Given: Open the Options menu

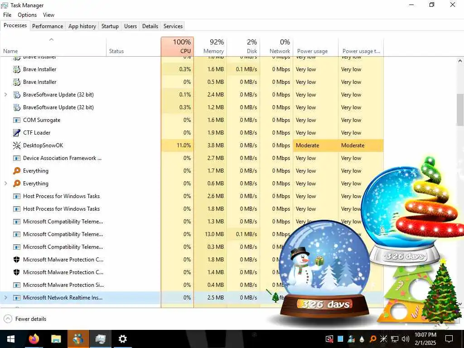Looking at the screenshot, I should point(27,15).
